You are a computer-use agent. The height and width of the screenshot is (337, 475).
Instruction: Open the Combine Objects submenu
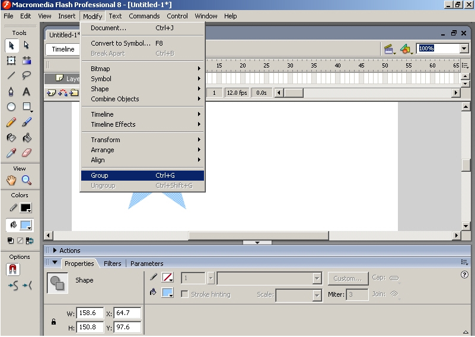point(143,99)
